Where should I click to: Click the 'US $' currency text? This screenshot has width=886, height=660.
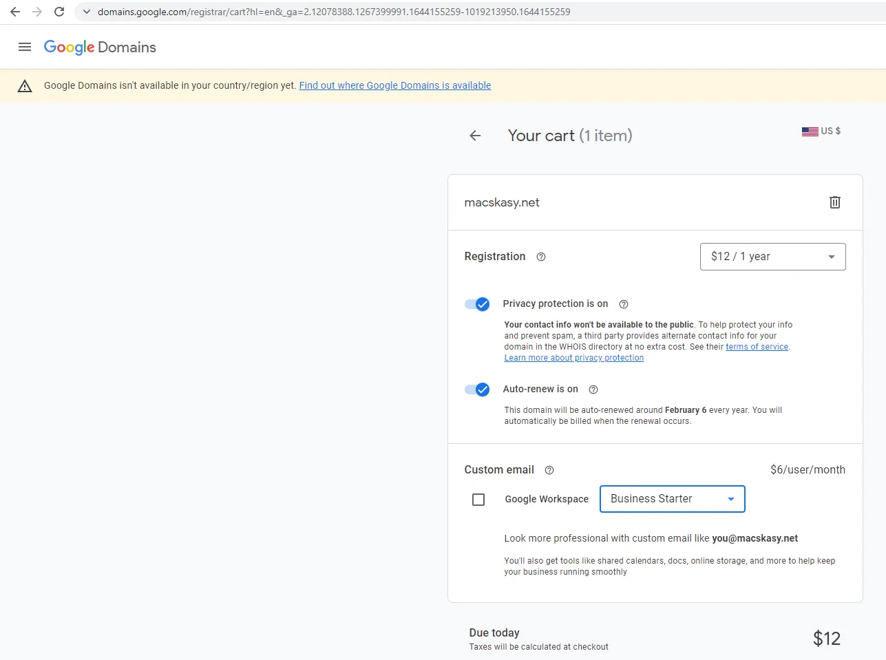[x=831, y=131]
